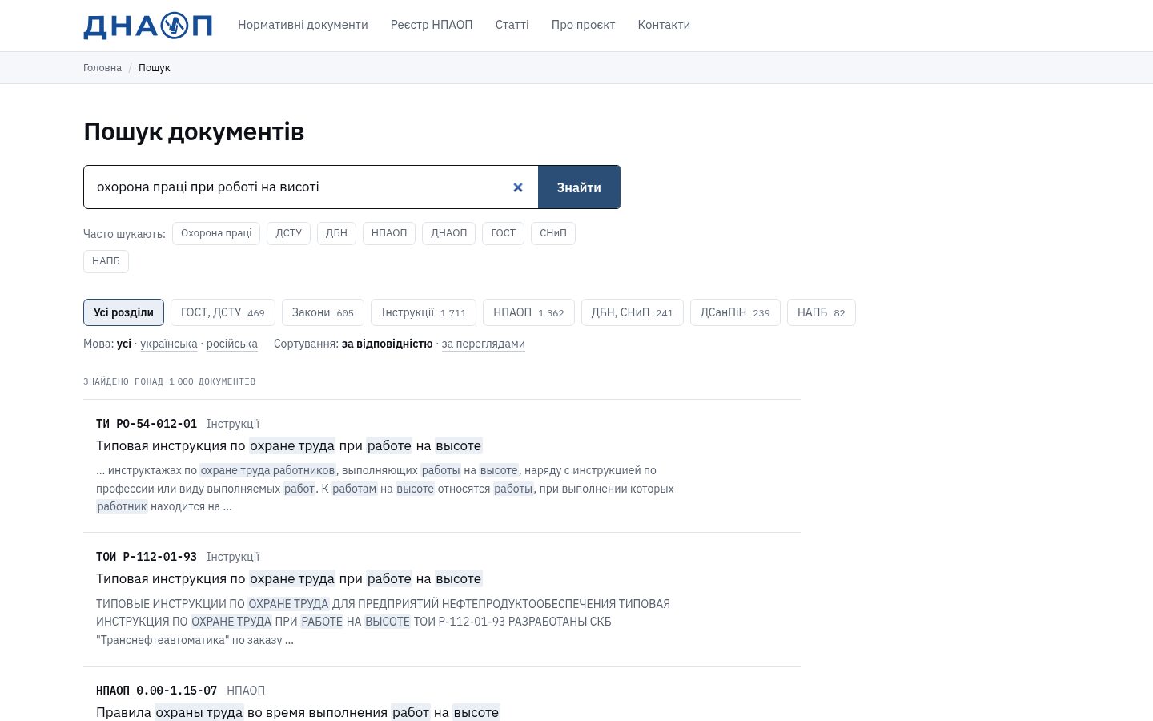Pick the СНиП suggestion chip
Viewport: 1153px width, 721px height.
click(552, 233)
